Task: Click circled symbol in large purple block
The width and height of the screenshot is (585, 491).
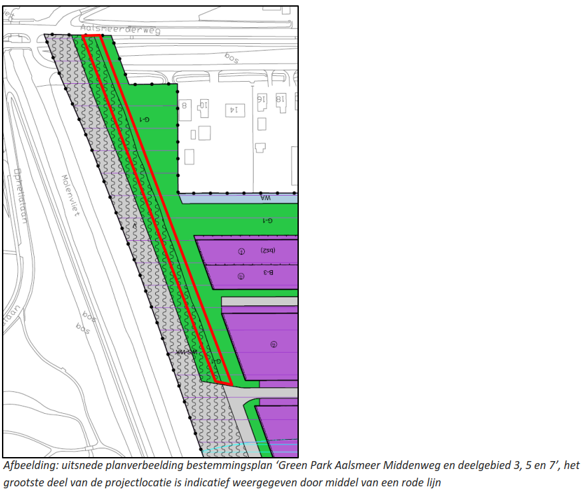Action: [273, 344]
